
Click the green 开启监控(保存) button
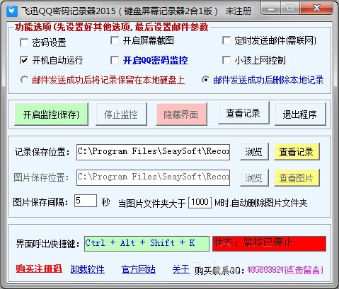[51, 114]
